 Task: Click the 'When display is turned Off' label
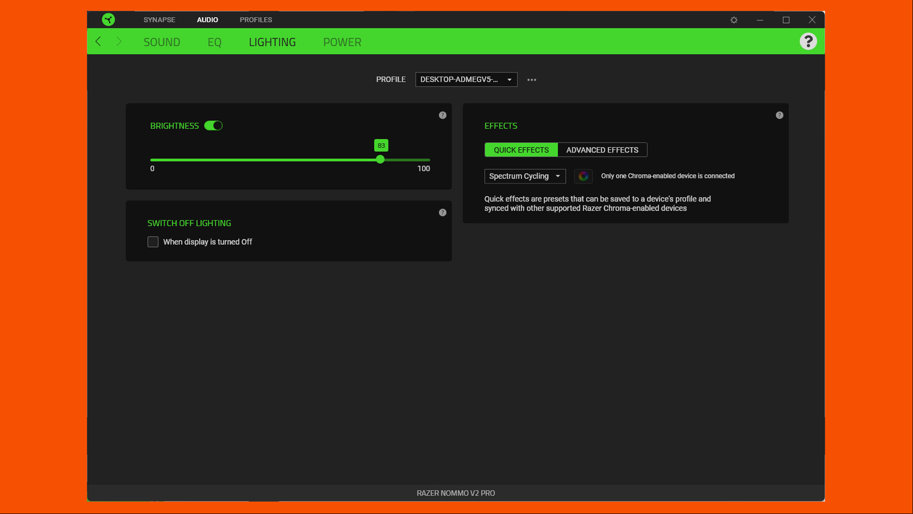[x=208, y=242]
